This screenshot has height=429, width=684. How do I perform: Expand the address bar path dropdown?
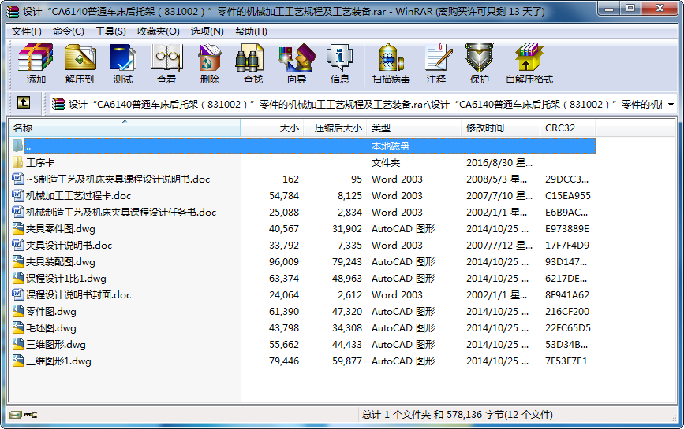671,105
